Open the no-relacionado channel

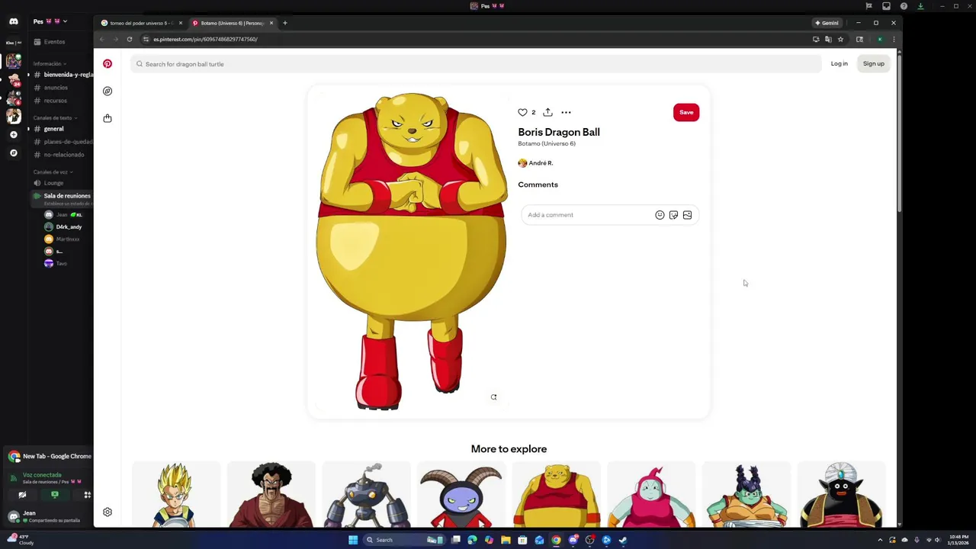point(62,155)
